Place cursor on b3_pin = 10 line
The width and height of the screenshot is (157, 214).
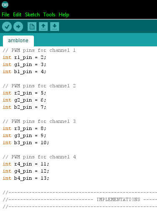coord(26,143)
